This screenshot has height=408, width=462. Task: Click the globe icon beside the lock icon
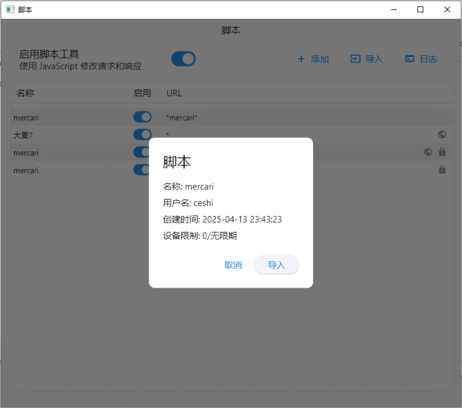(x=428, y=152)
